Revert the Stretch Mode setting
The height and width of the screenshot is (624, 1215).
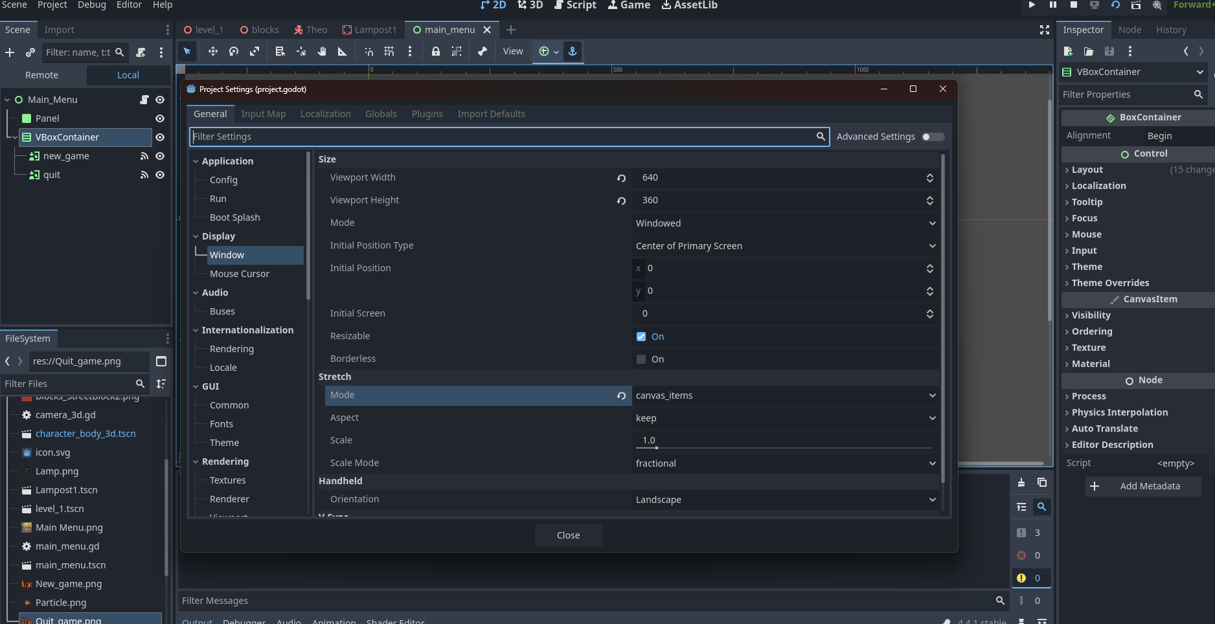(x=621, y=396)
